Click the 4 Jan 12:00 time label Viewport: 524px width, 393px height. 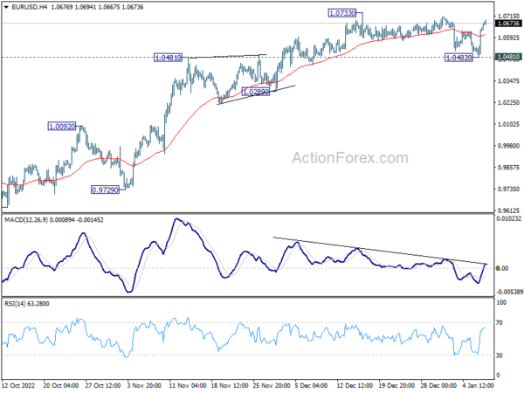[x=479, y=385]
